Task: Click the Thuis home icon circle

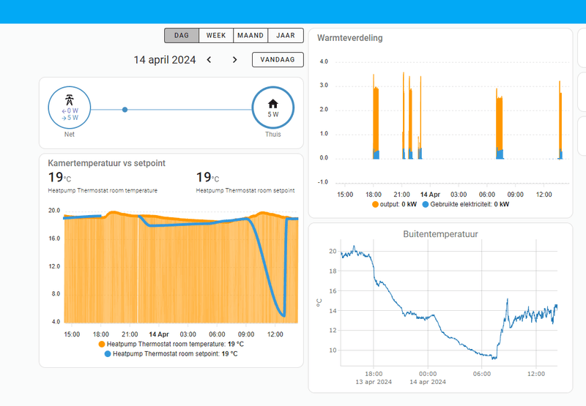Action: [272, 108]
